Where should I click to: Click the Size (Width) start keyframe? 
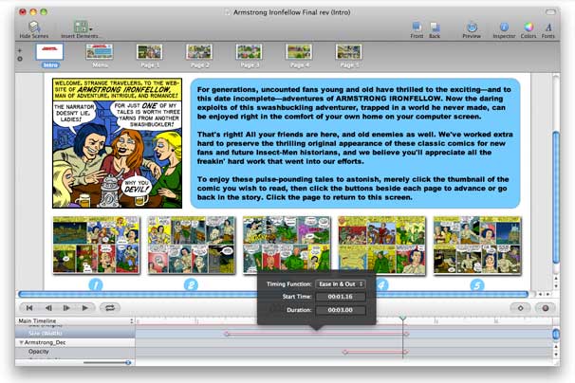227,334
